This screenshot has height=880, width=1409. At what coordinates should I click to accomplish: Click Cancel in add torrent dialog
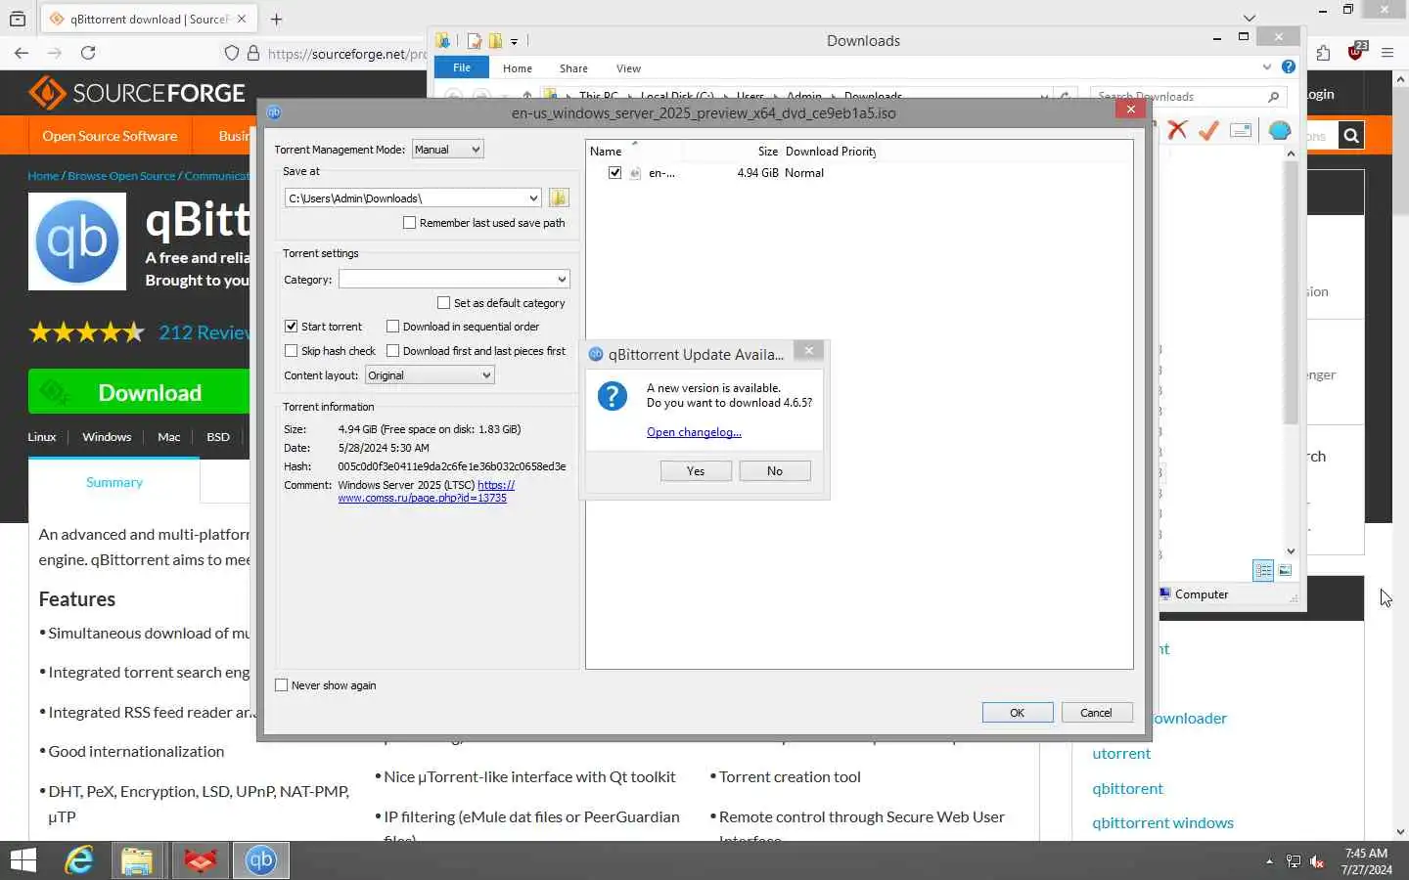pyautogui.click(x=1096, y=713)
